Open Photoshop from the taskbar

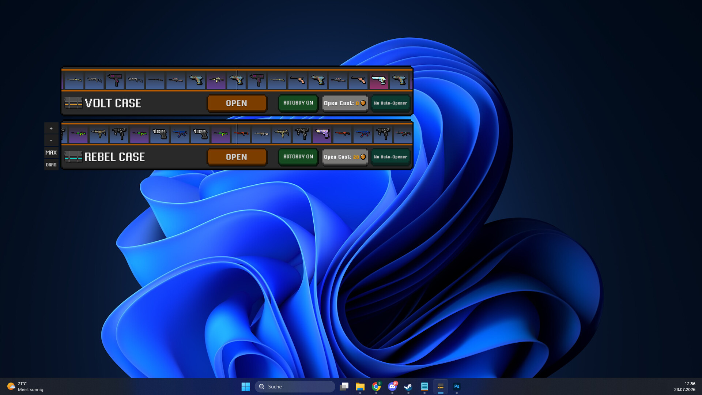(x=457, y=387)
